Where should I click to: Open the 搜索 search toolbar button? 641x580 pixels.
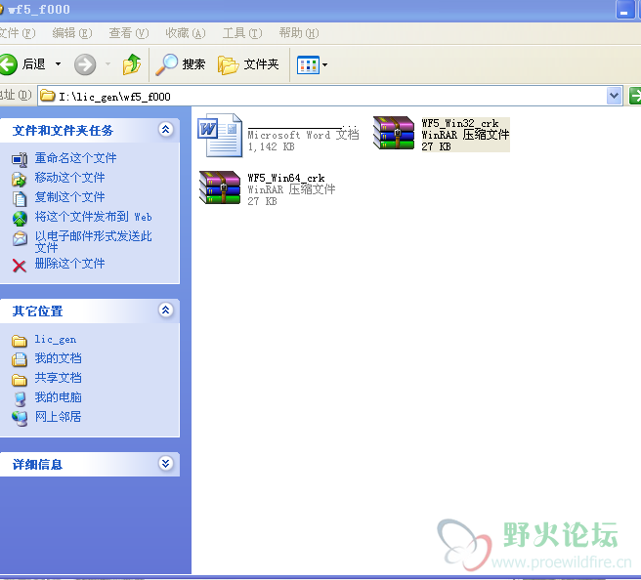pos(181,64)
